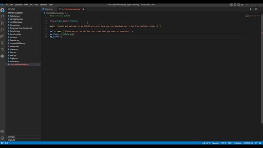
Task: Open Explorer panel more actions ellipsis
Action: pos(37,9)
